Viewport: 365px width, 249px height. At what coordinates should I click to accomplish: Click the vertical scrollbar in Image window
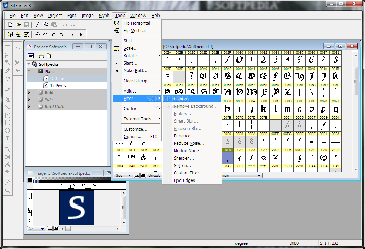[124, 208]
